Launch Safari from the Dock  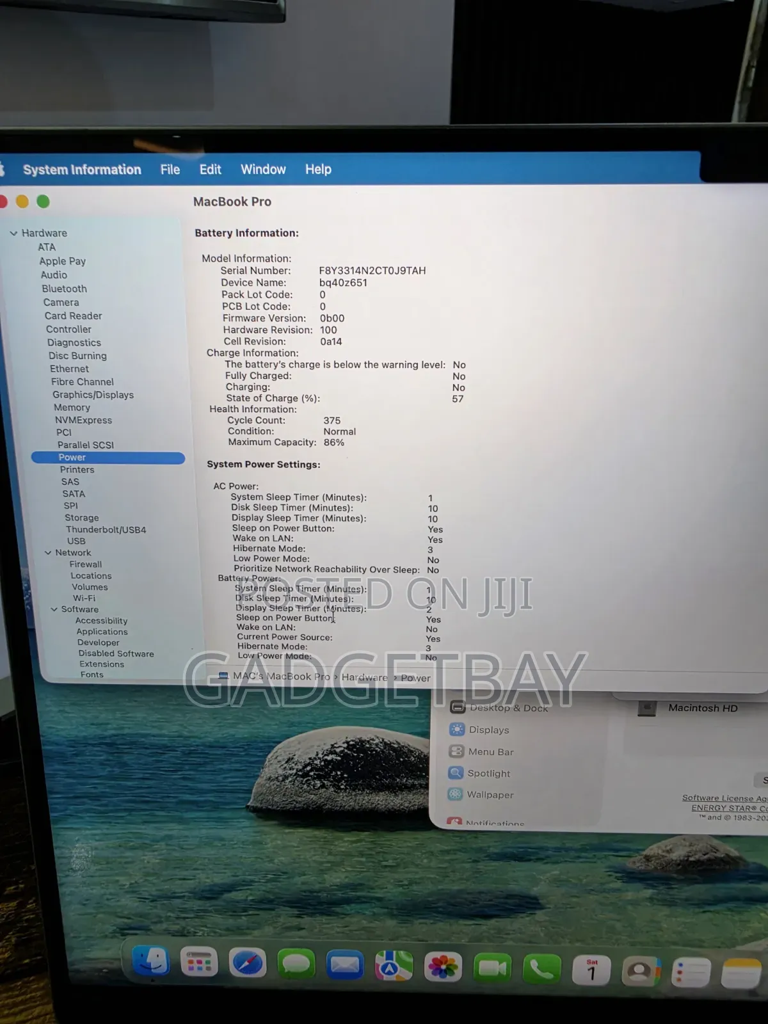coord(247,964)
